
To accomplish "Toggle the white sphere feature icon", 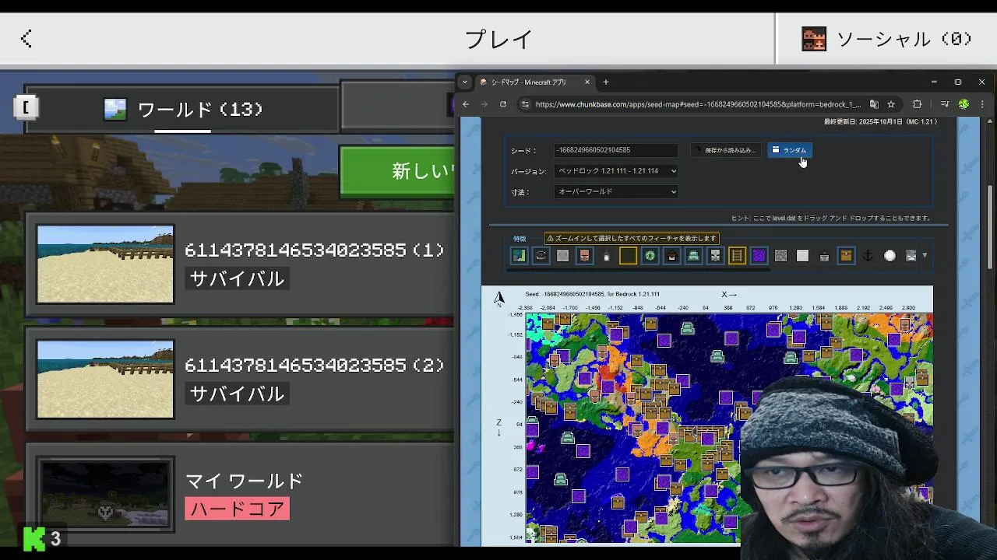I will coord(890,255).
